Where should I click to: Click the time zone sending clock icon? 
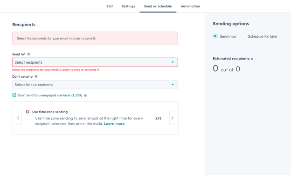pos(28,112)
